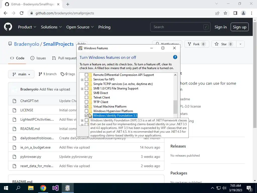The width and height of the screenshot is (257, 193).
Task: Check SMB 1.0/CIFS File Sharing Support
Action: [x=86, y=88]
